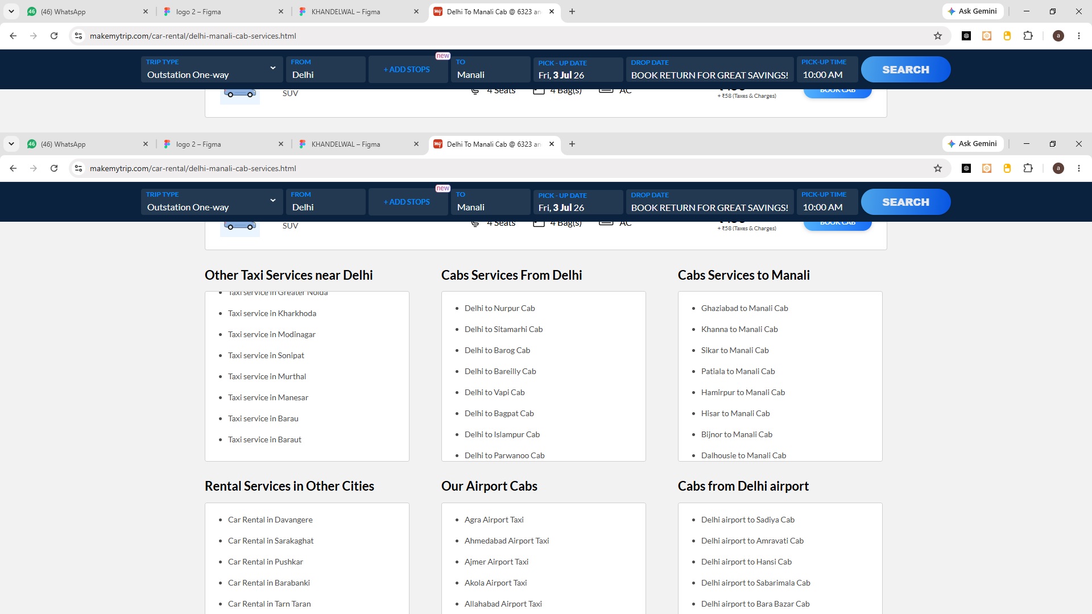Open the 'Ghaziabad to Manali Cab' link
This screenshot has width=1092, height=614.
[744, 308]
